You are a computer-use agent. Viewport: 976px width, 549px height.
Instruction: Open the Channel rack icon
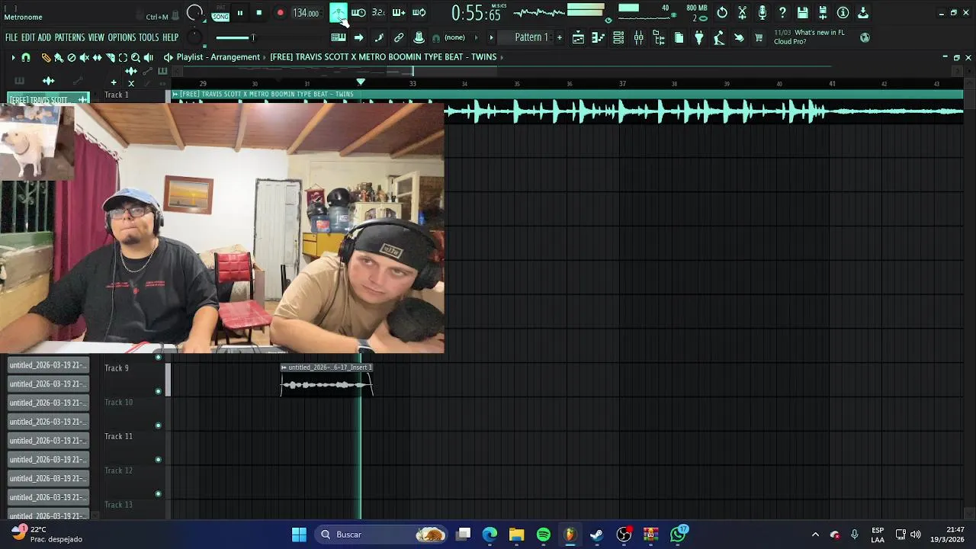point(618,37)
